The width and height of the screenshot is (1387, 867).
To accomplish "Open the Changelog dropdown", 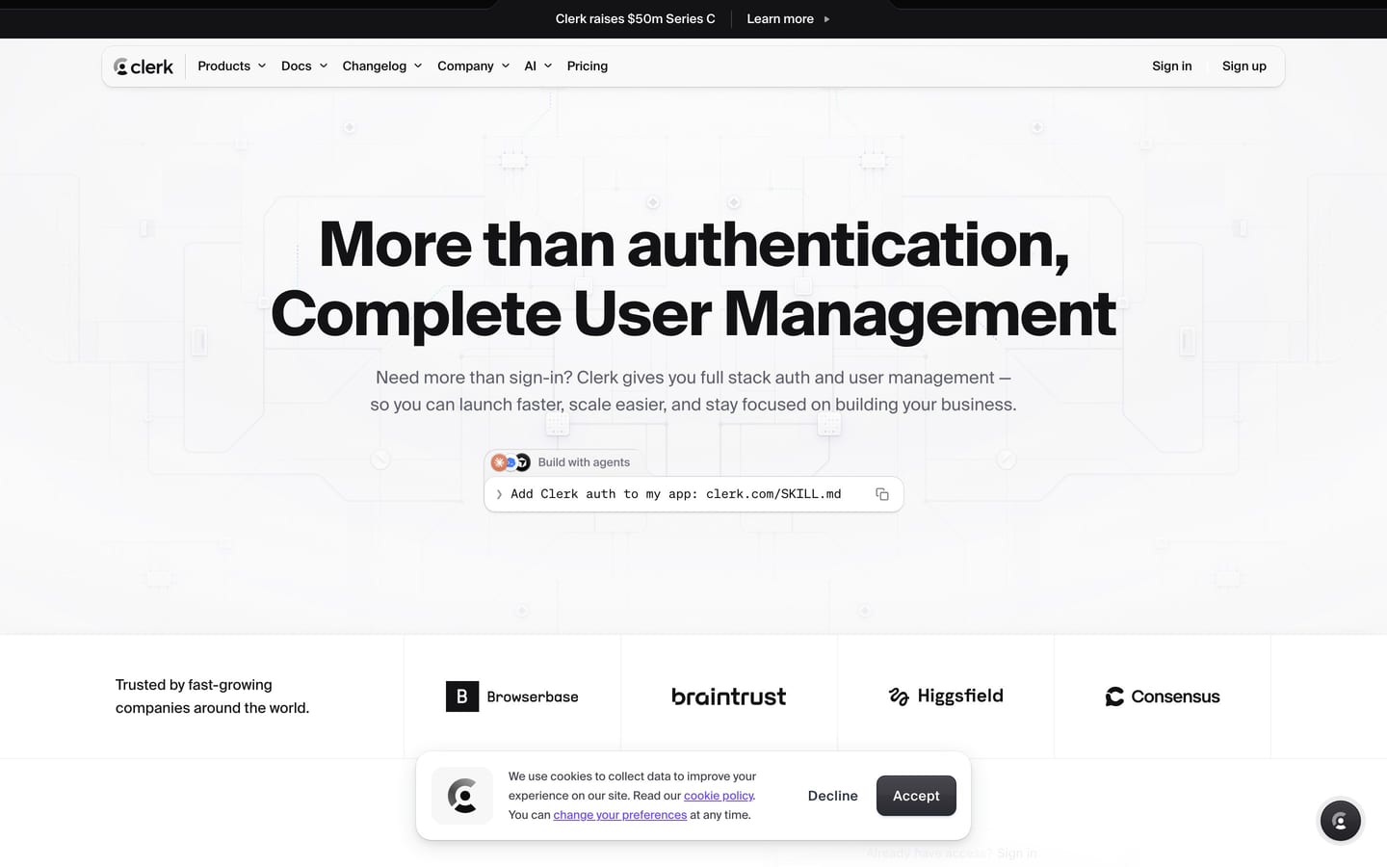I will coord(382,66).
